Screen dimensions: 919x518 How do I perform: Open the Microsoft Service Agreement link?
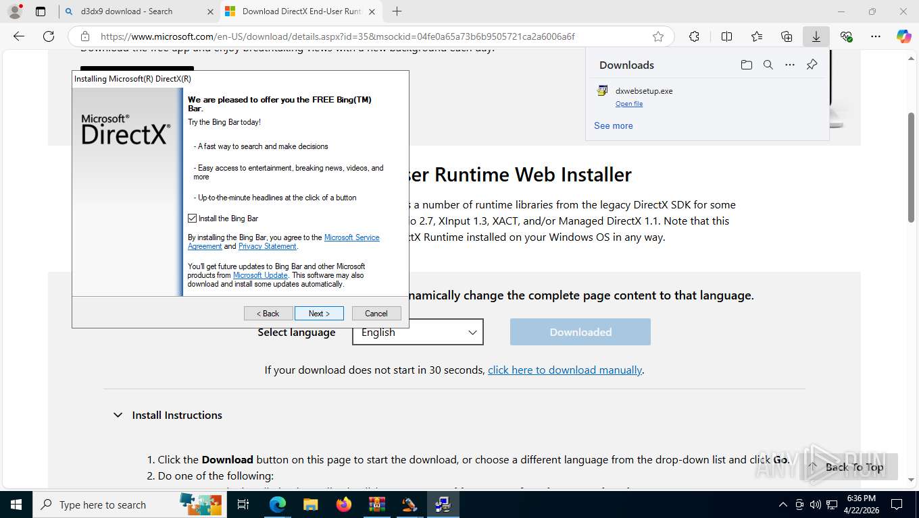pyautogui.click(x=352, y=237)
